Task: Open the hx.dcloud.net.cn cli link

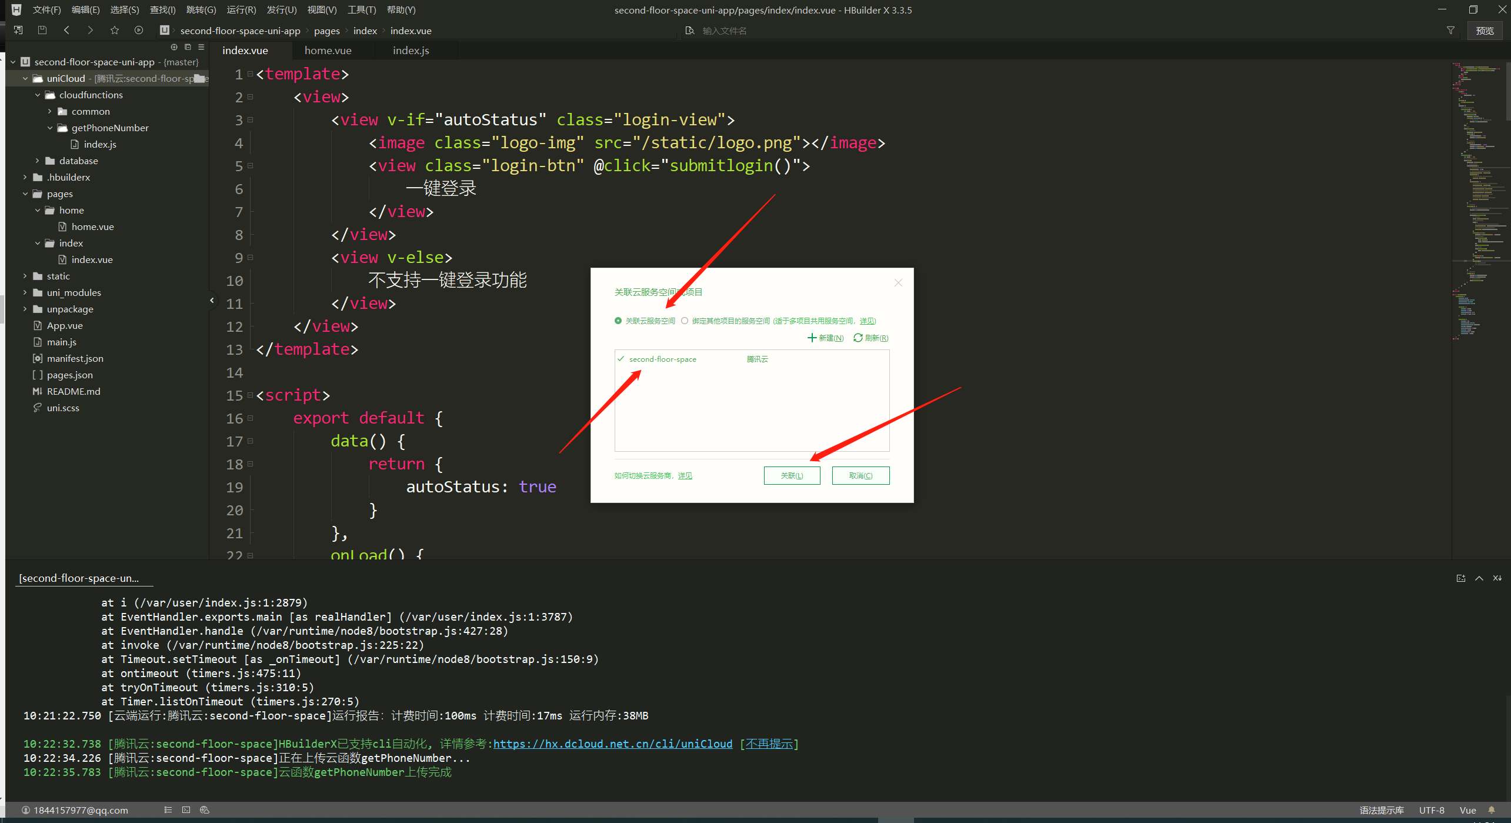Action: point(612,744)
